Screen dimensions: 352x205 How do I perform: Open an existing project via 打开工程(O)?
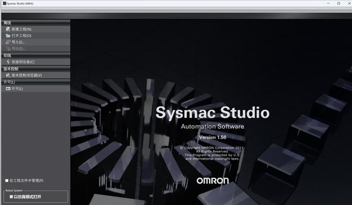click(36, 36)
